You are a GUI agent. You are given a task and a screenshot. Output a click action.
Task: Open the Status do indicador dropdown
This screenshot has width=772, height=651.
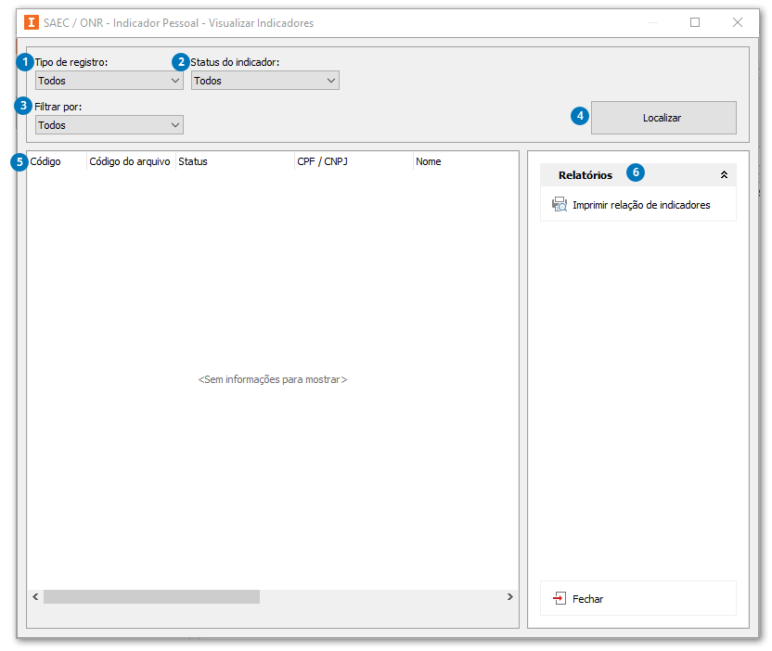point(264,81)
